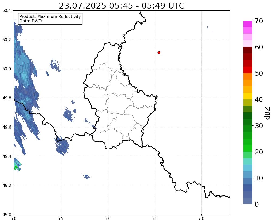273x223 pixels.
Task: Click the bright green colorbar swatch near 20
Action: pyautogui.click(x=248, y=148)
